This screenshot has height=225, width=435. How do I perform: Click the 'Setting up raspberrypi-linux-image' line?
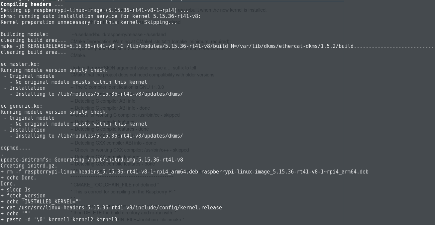click(95, 10)
